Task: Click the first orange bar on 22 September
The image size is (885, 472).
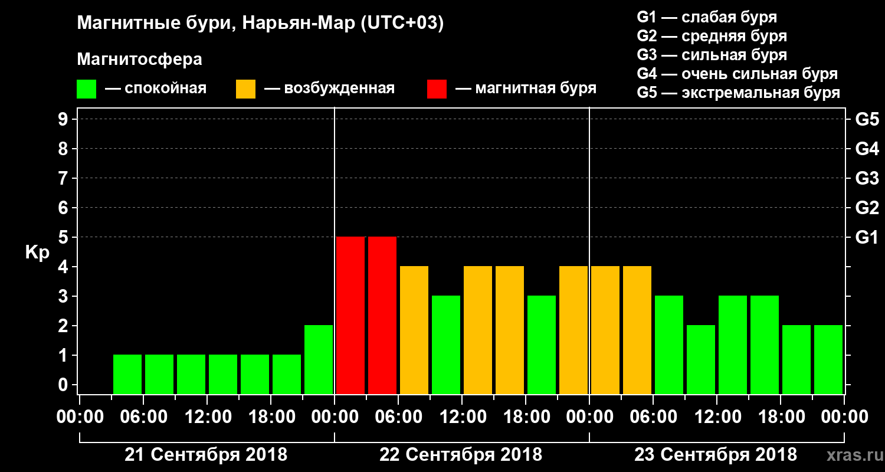Action: click(414, 330)
